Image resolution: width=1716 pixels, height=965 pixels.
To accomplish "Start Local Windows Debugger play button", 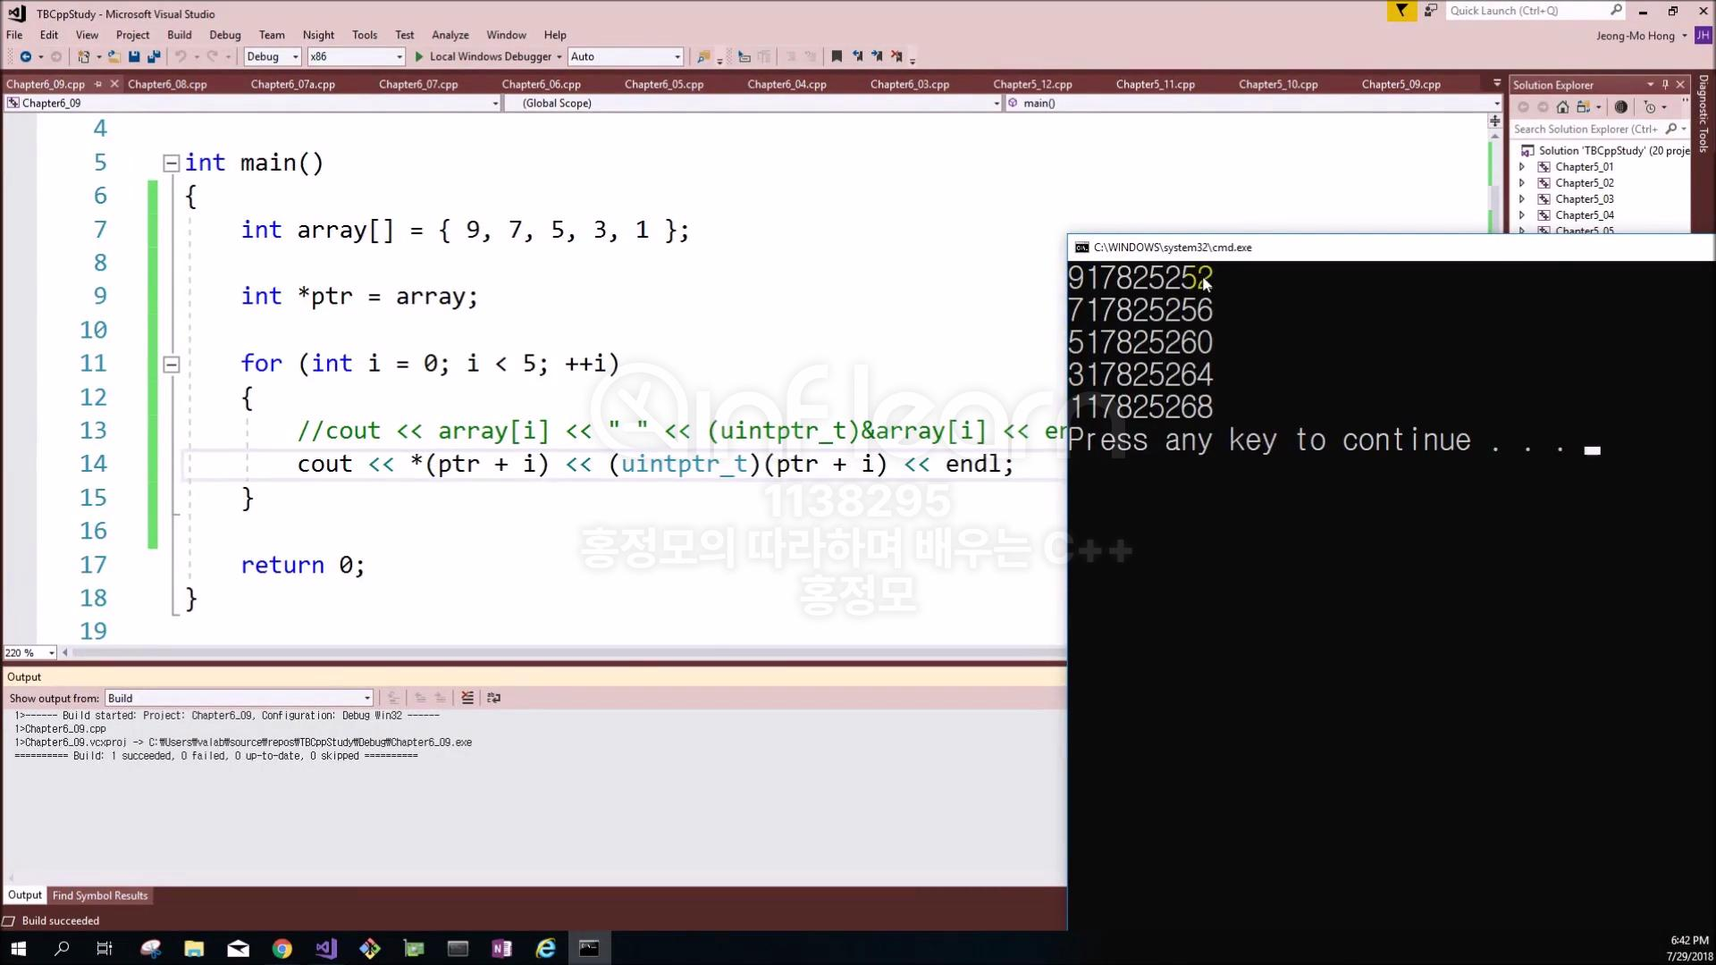I will click(419, 56).
